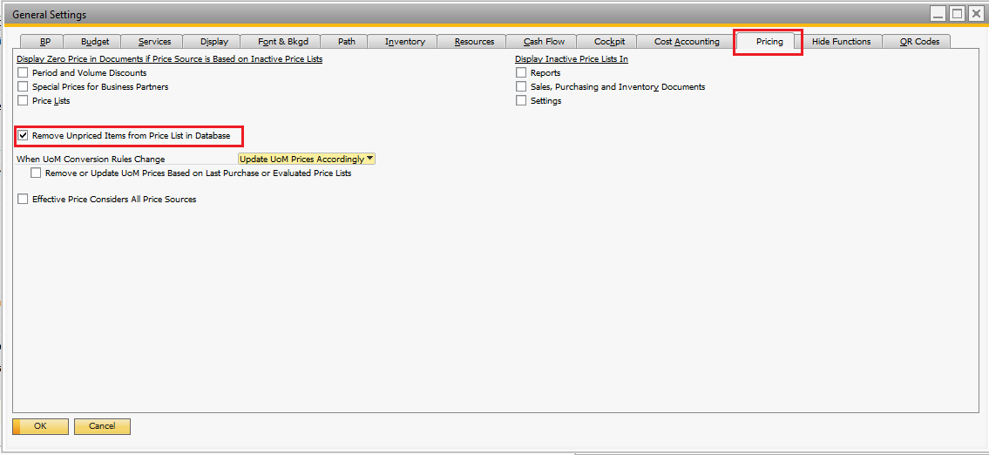Image resolution: width=989 pixels, height=455 pixels.
Task: Enable Effective Price Considers All Price Sources
Action: click(24, 200)
